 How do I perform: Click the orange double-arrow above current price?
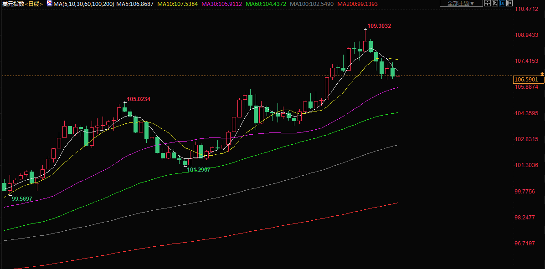click(542, 74)
